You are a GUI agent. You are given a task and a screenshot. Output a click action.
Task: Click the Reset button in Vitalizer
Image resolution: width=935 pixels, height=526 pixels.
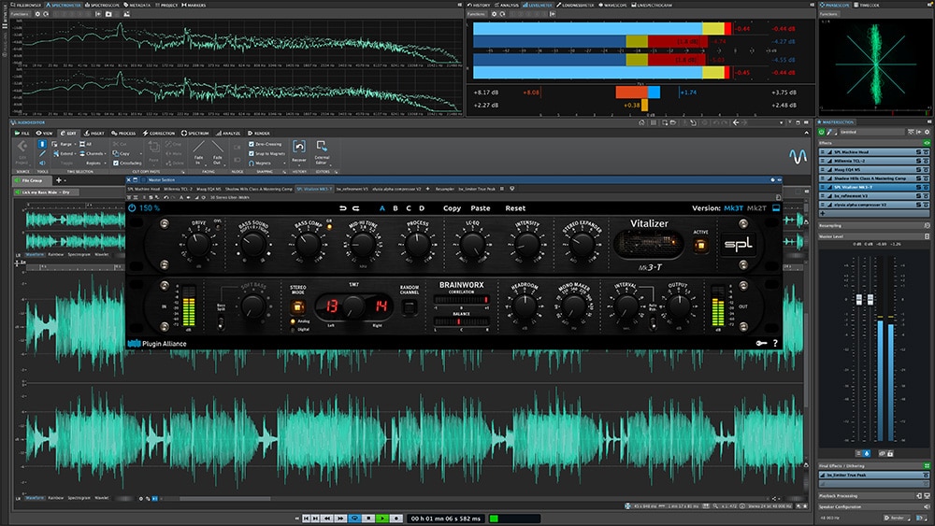tap(515, 208)
